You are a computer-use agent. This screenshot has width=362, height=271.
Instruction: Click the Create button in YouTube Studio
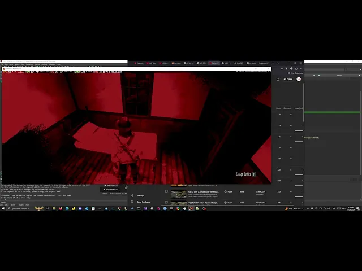click(x=288, y=79)
